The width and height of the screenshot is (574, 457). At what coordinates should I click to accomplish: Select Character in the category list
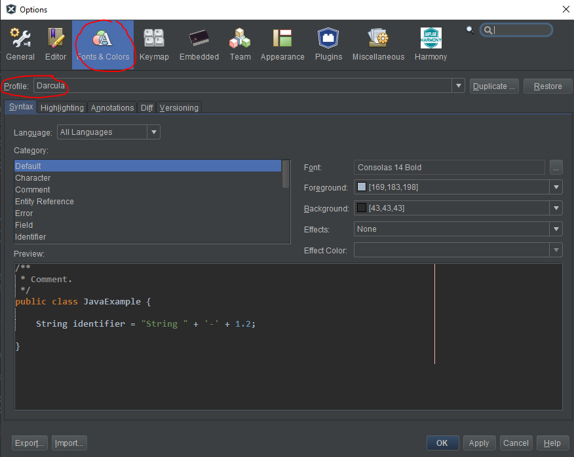[147, 178]
